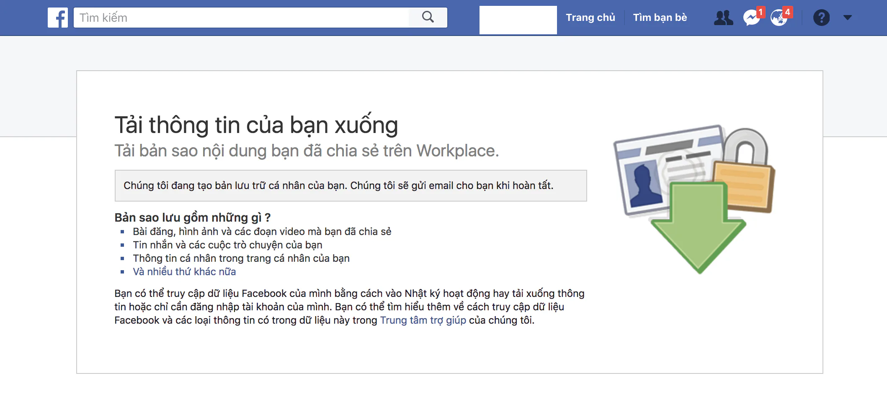This screenshot has width=887, height=409.
Task: Click heading 'Tải thông tin của bạn xuống'
Action: (x=256, y=125)
